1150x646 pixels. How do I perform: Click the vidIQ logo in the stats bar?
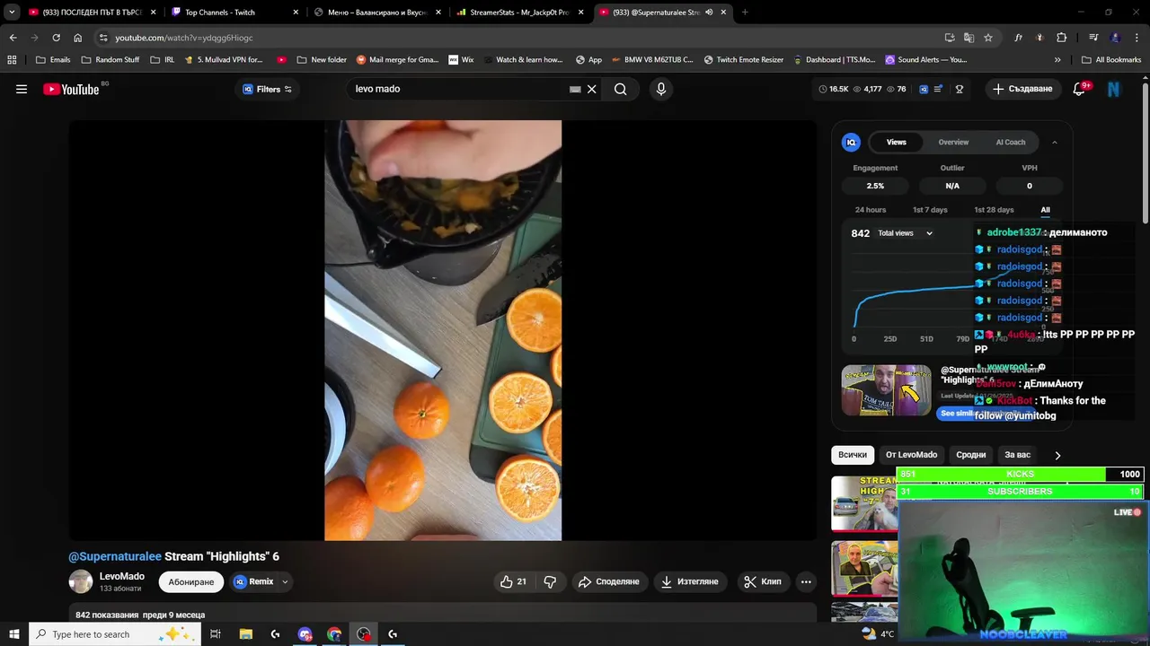(x=924, y=89)
